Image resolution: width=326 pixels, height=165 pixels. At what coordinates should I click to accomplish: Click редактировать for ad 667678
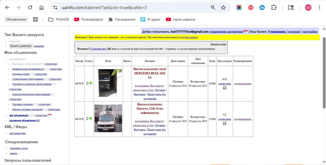pos(243,119)
